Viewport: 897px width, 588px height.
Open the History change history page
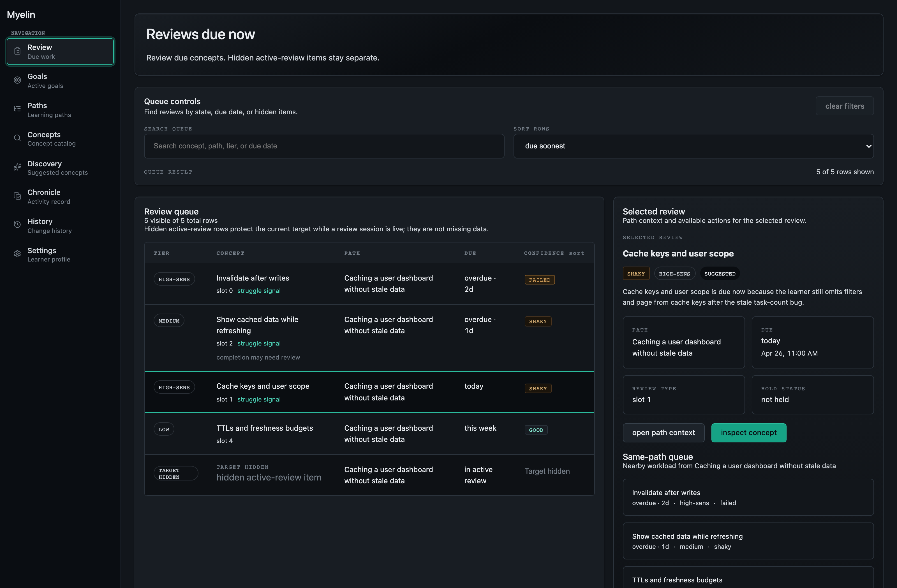(x=60, y=225)
